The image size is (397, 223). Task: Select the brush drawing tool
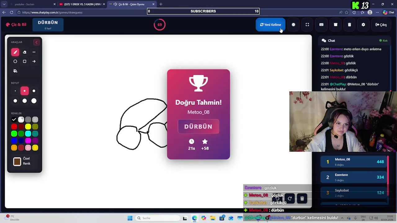click(x=15, y=52)
